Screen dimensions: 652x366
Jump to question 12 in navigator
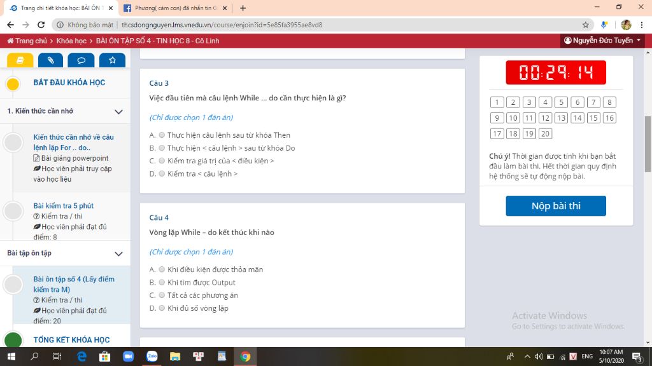tap(545, 118)
